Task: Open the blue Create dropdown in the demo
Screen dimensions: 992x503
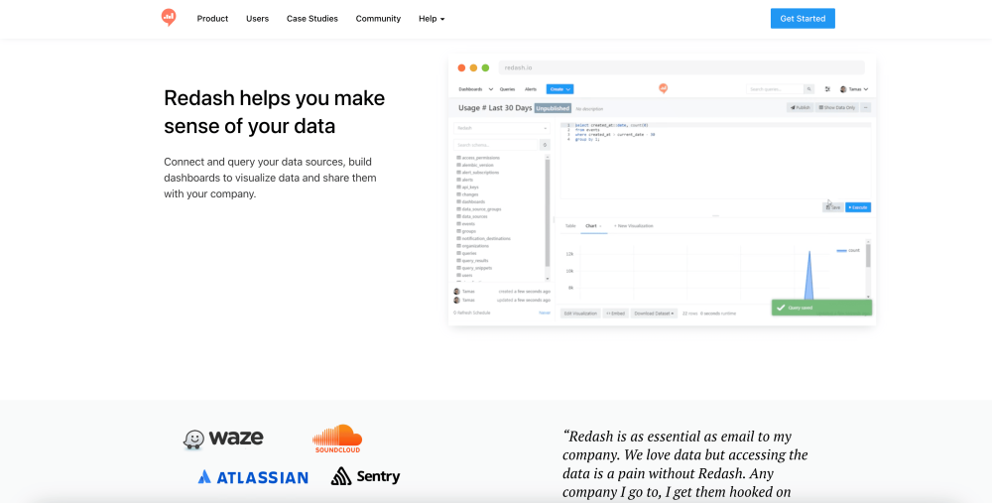Action: point(559,89)
